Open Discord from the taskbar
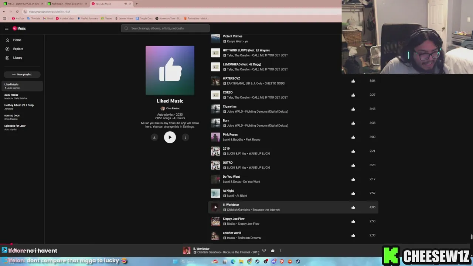The height and width of the screenshot is (266, 473). pyautogui.click(x=273, y=262)
